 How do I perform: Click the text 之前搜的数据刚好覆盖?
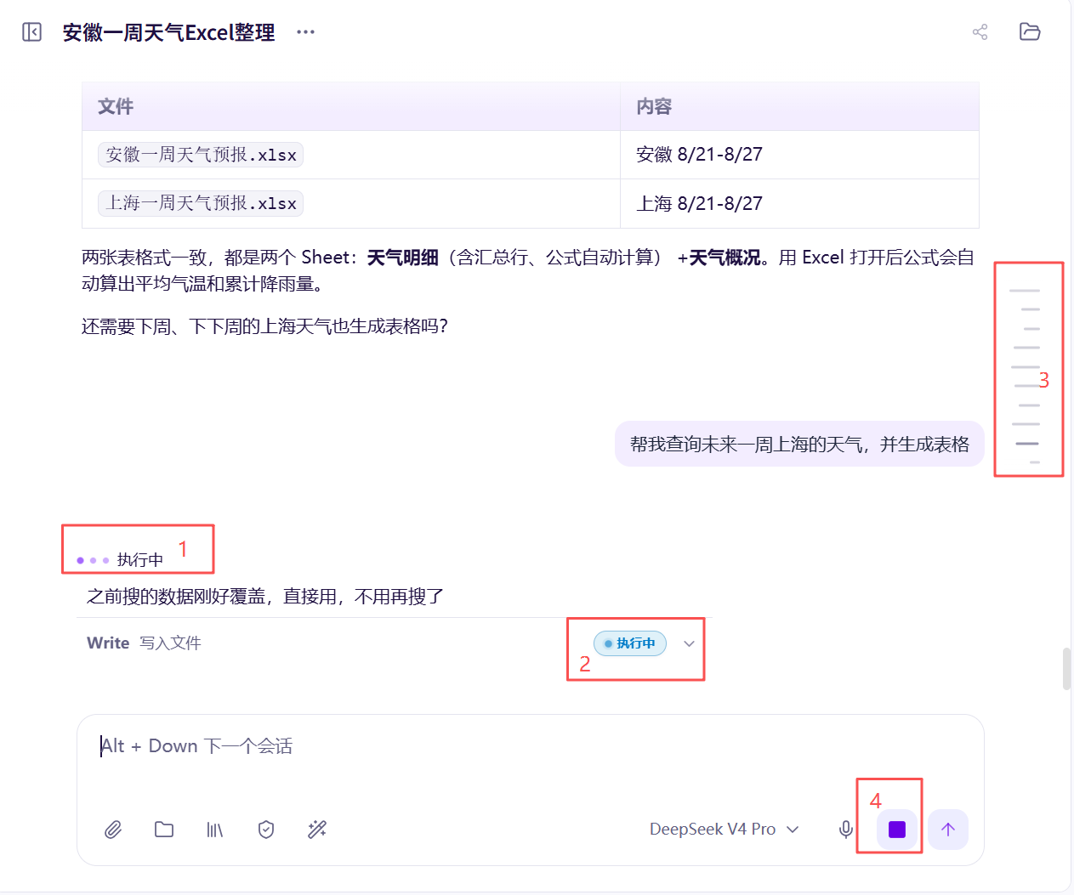point(265,597)
